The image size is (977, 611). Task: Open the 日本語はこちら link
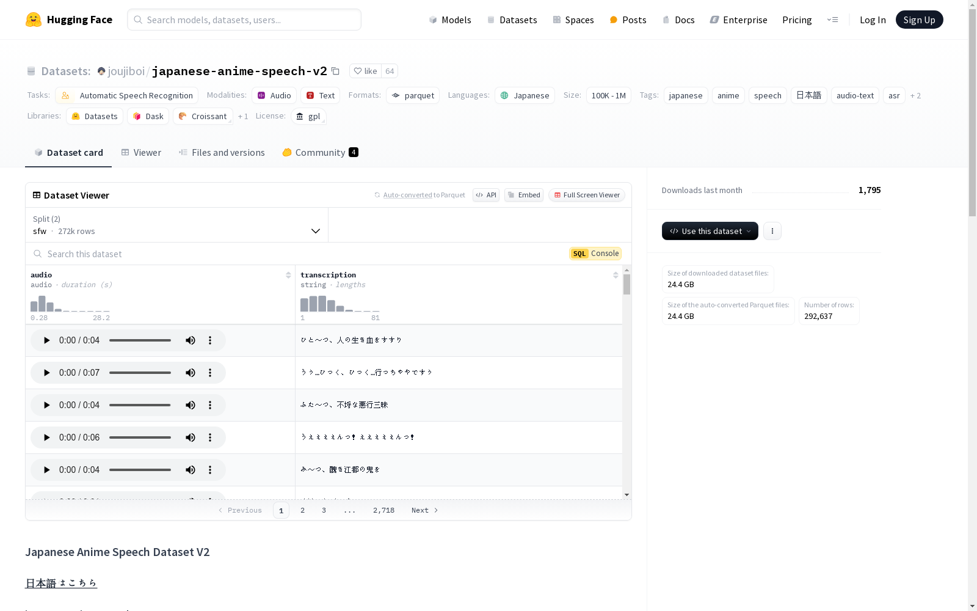(61, 583)
